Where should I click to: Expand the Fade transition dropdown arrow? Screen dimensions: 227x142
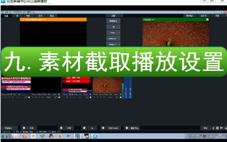point(119,33)
